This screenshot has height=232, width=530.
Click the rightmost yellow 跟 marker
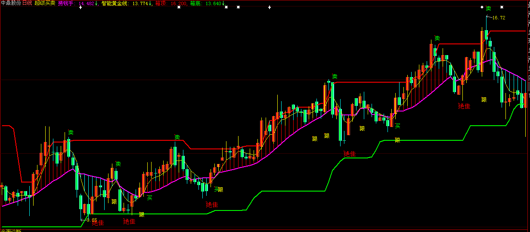[x=484, y=99]
